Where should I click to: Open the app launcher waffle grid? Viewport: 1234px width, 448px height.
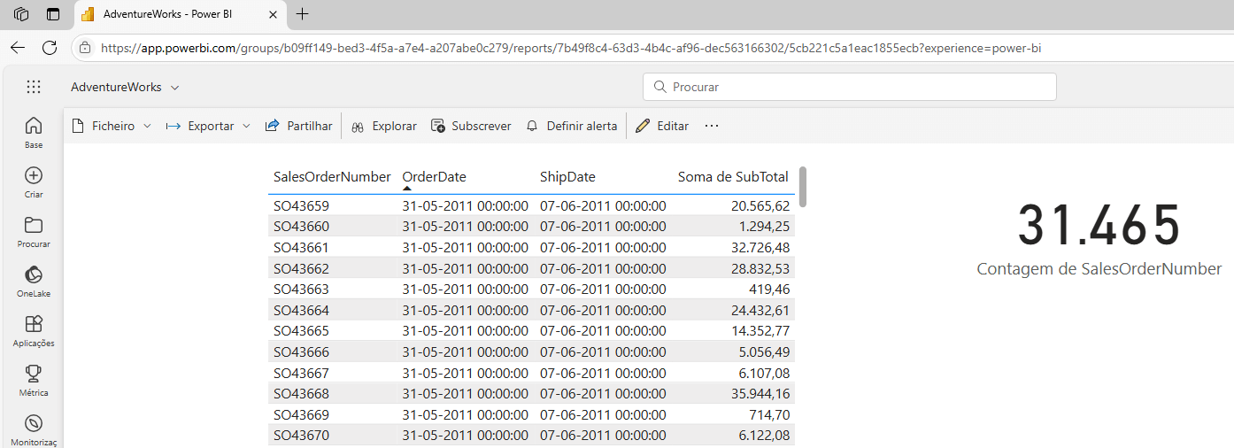34,87
